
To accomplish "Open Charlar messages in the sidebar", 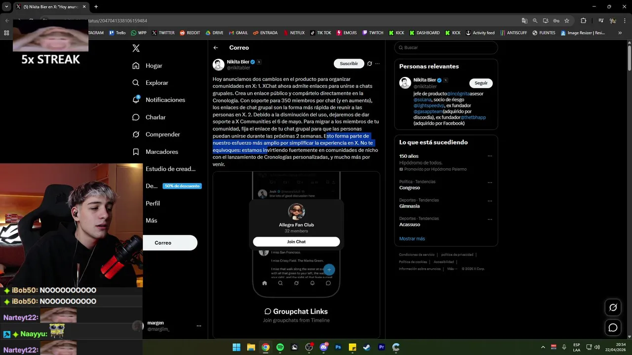I will pyautogui.click(x=149, y=117).
